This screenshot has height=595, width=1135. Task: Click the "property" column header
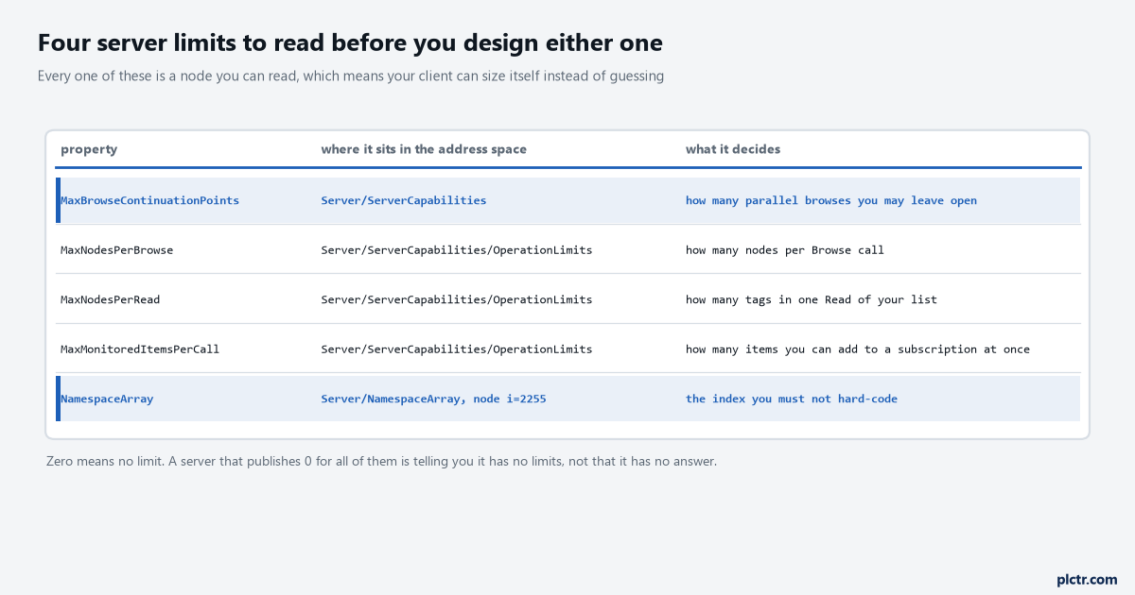pos(89,149)
